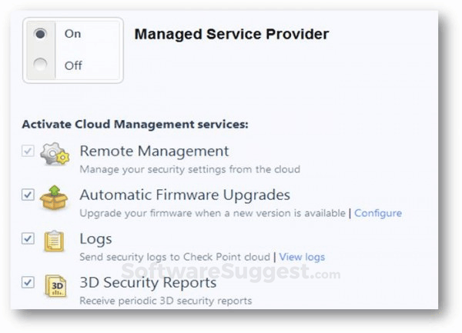Click the Automatic Firmware Upgrades box icon

click(x=54, y=198)
